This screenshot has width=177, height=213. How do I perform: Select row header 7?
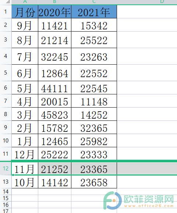point(6,101)
